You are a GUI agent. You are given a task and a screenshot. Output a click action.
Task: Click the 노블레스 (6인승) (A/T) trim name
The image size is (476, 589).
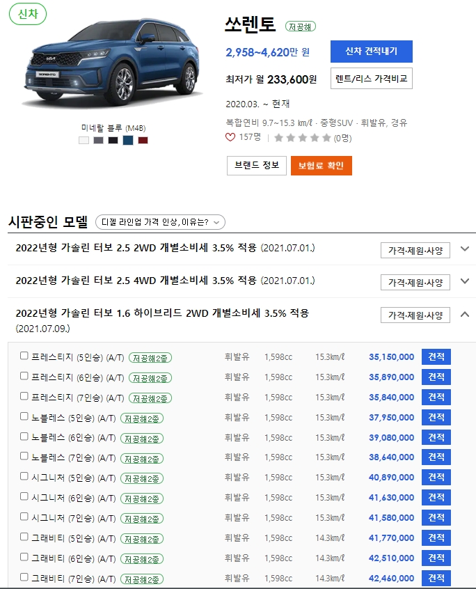[x=73, y=438]
